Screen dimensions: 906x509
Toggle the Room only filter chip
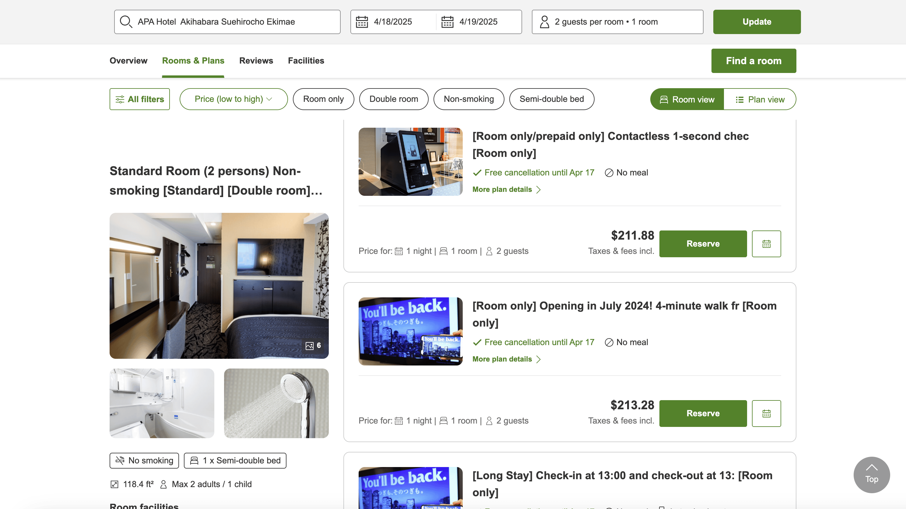pyautogui.click(x=323, y=99)
